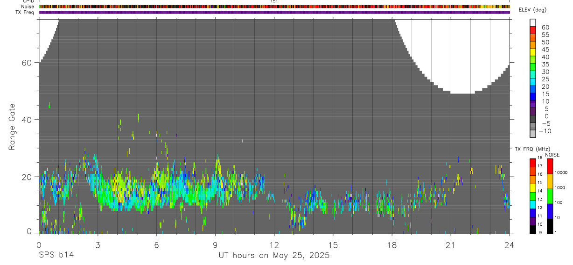
Task: Click the ELEV (deg) colorbar title
Action: tap(545, 10)
